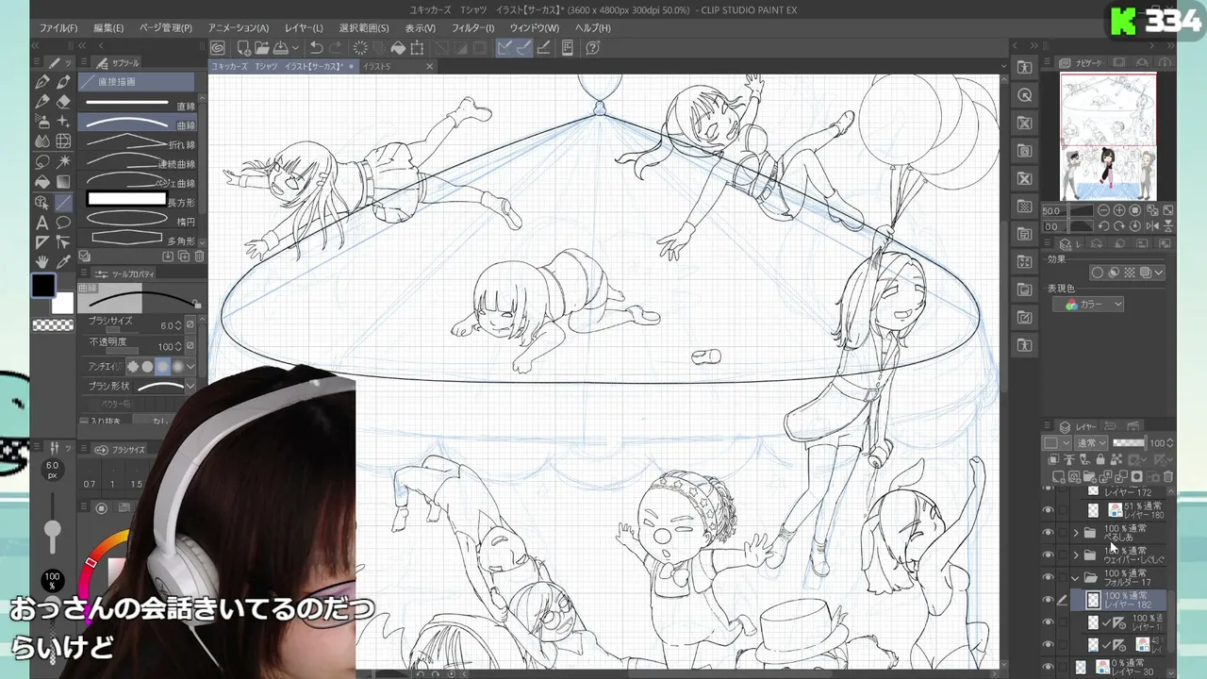The height and width of the screenshot is (679, 1207).
Task: Select the Gradient tool
Action: click(x=63, y=181)
